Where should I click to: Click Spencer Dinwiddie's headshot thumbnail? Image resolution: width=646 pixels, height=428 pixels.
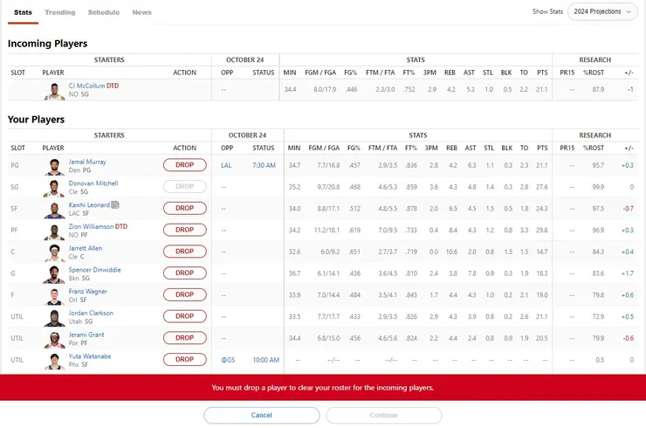[x=54, y=275]
